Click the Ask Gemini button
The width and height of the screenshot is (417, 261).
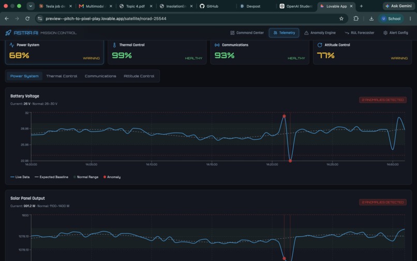pos(399,6)
